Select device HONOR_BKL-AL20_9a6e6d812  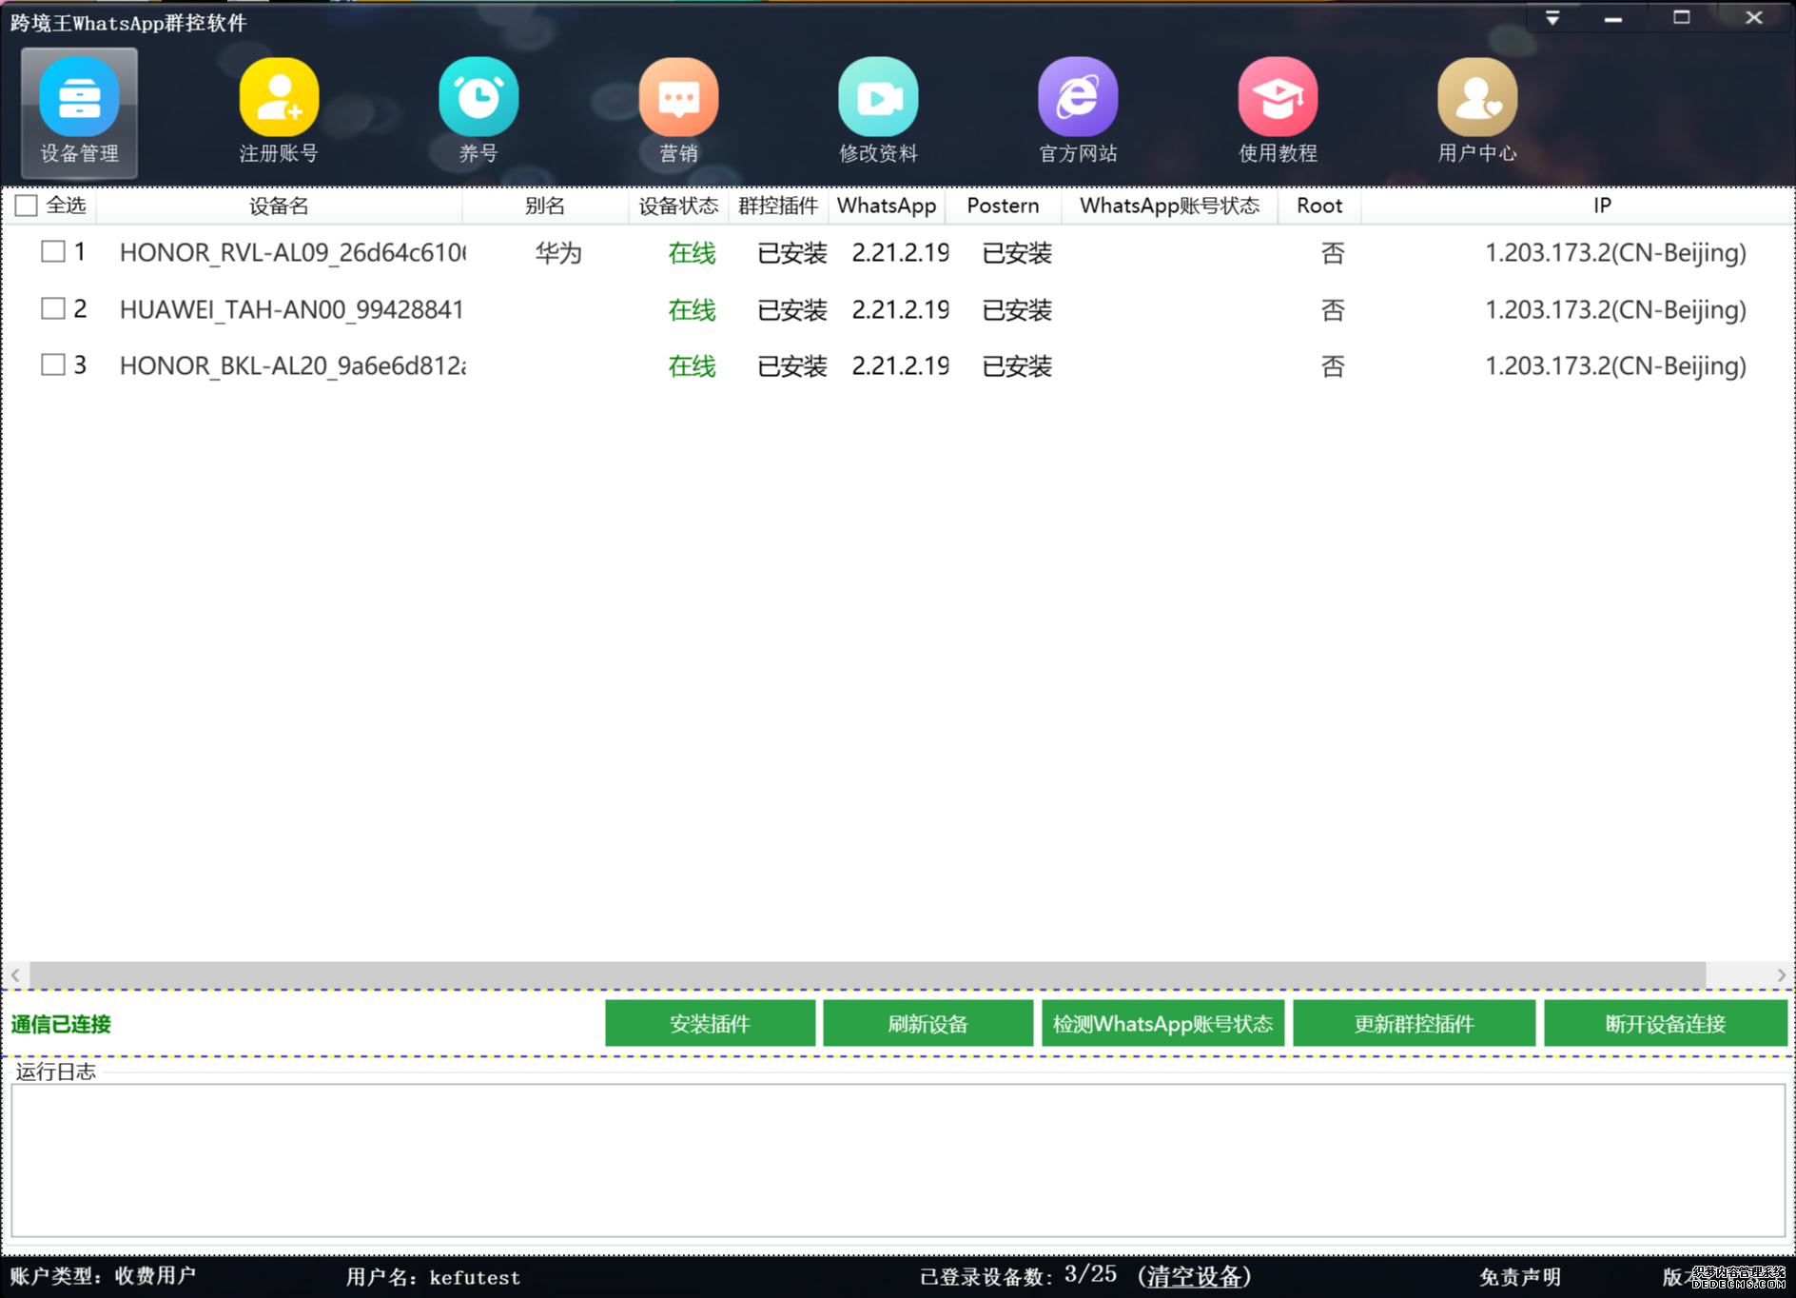(292, 366)
